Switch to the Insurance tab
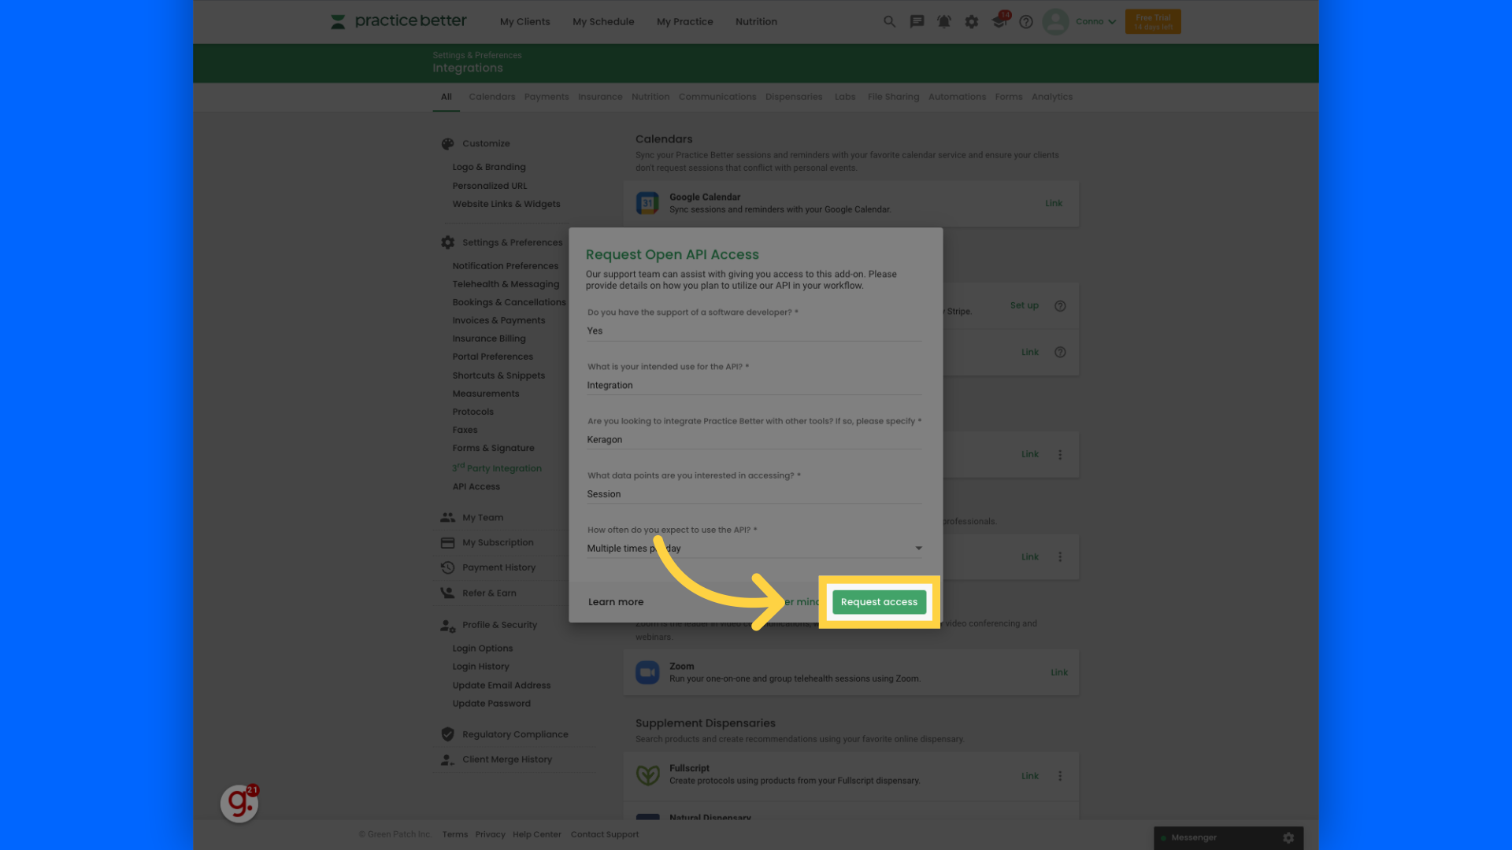 pos(599,97)
